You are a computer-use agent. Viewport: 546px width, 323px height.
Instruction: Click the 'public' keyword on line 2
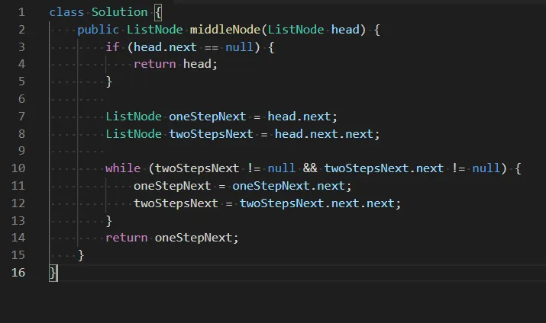pyautogui.click(x=99, y=30)
